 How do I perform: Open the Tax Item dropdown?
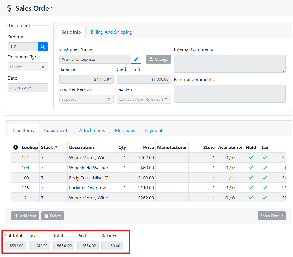point(143,99)
